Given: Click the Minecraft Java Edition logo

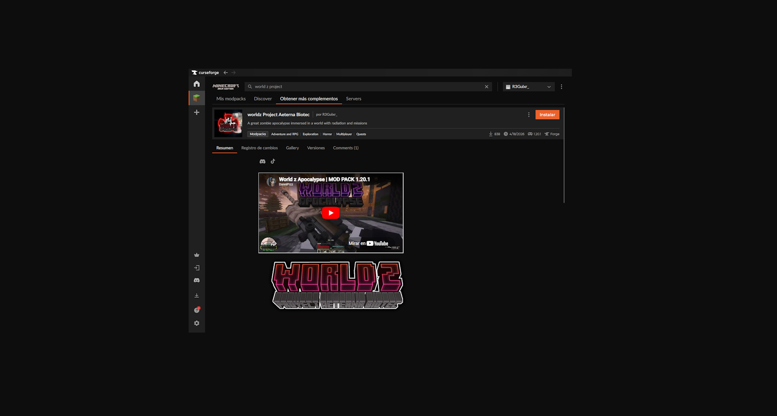Looking at the screenshot, I should tap(226, 87).
